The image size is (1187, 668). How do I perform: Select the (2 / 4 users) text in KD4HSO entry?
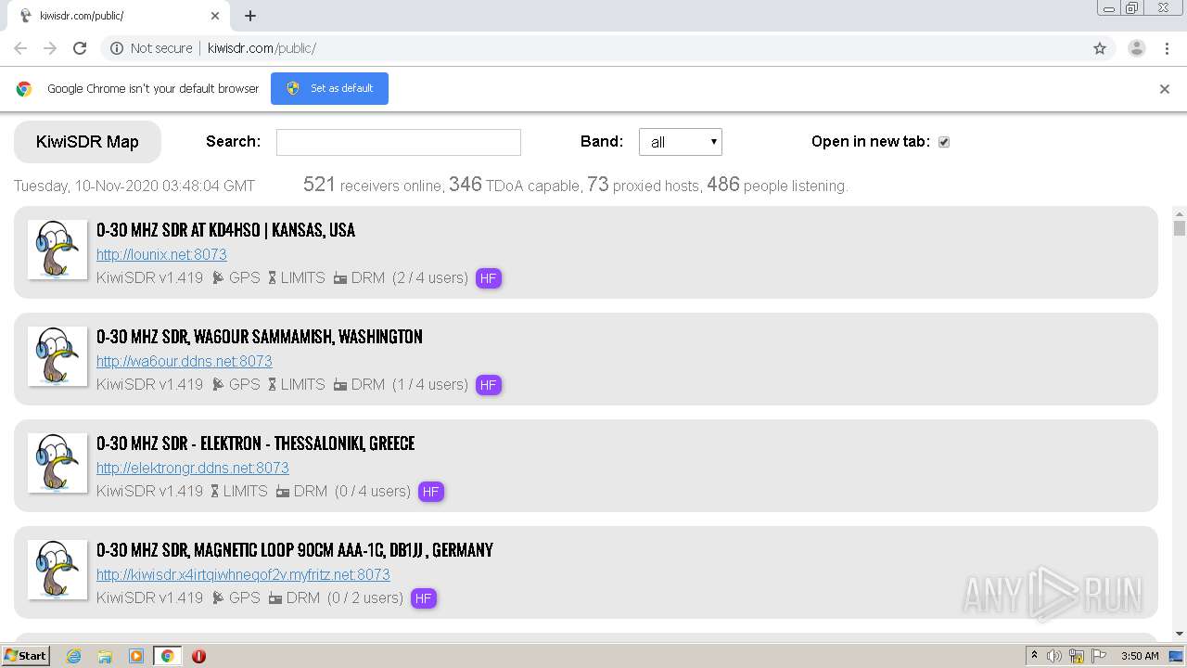point(430,277)
